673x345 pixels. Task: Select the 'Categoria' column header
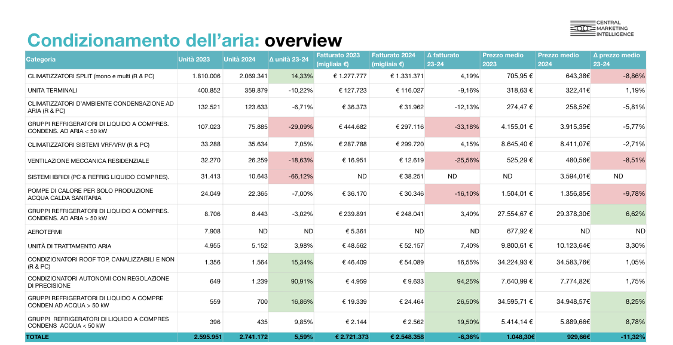pos(41,60)
